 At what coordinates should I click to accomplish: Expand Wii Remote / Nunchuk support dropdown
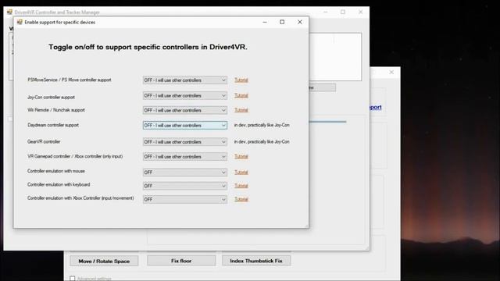[x=185, y=110]
